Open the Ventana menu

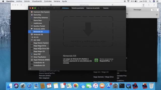click(x=57, y=1)
